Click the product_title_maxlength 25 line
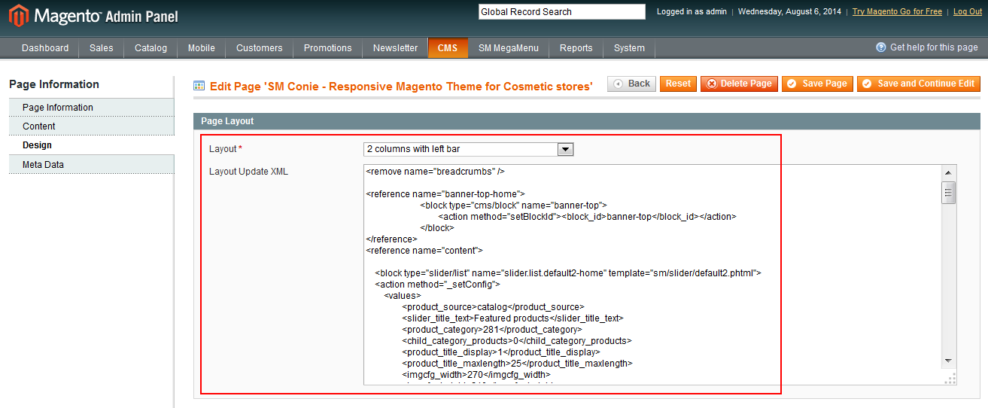This screenshot has width=988, height=408. coord(517,364)
